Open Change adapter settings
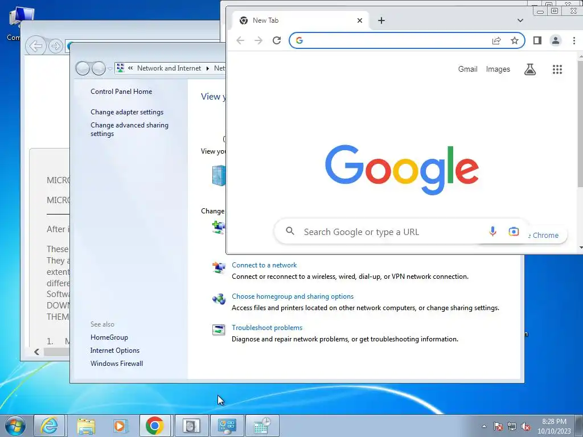The width and height of the screenshot is (583, 437). pos(127,112)
